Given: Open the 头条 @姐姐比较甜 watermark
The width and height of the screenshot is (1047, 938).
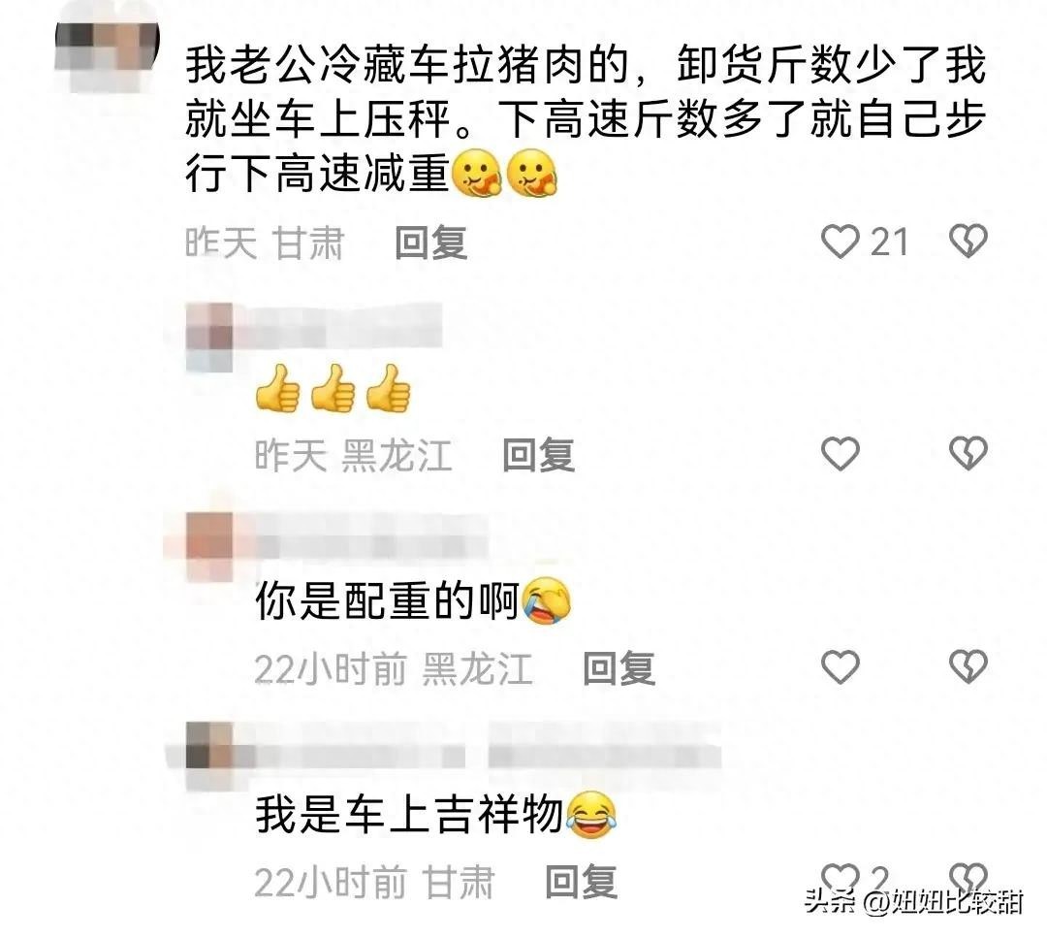Looking at the screenshot, I should click(x=913, y=902).
